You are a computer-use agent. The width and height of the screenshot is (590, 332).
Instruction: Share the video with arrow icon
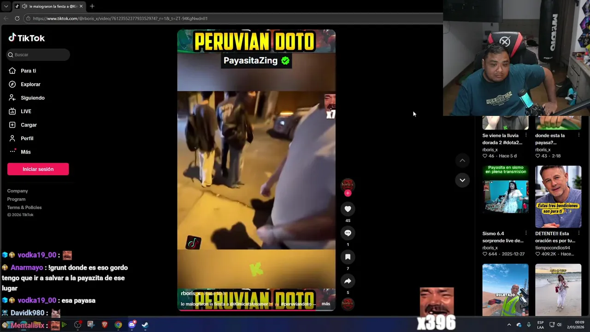(348, 281)
